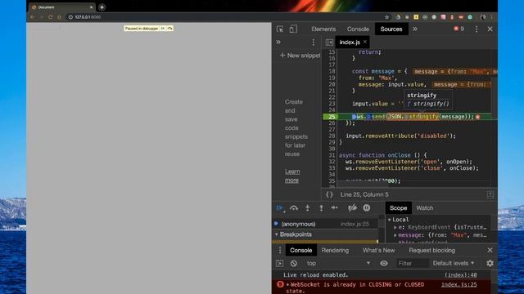Close the DevTools panel
Viewport: 524px width, 294px height.
pos(490,29)
